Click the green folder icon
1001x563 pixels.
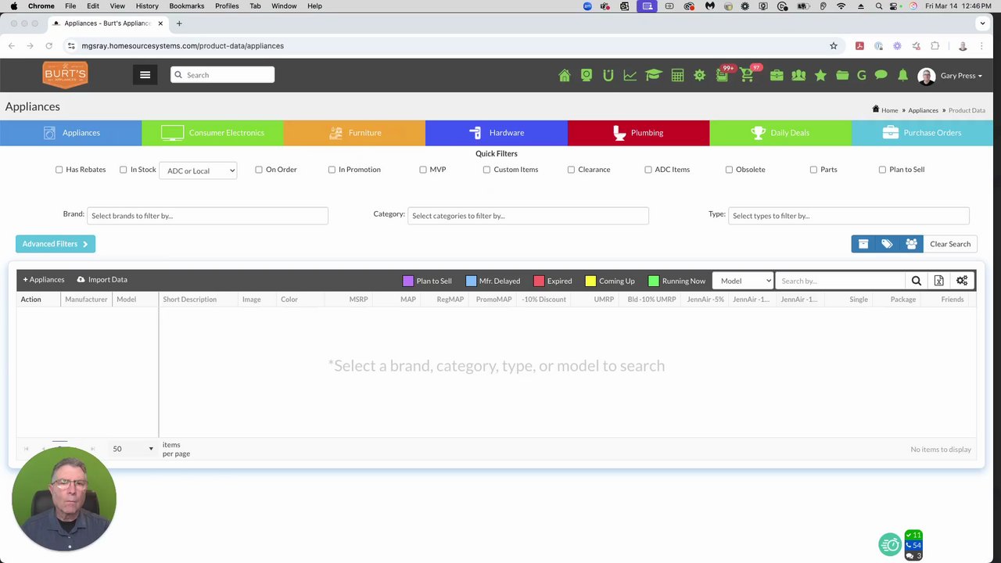pos(842,75)
